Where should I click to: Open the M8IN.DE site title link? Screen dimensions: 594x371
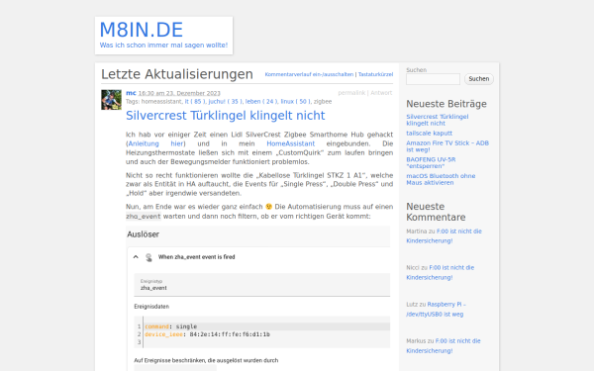141,30
